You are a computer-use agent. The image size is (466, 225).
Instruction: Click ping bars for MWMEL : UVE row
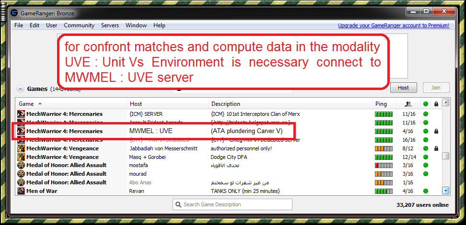[x=384, y=131]
